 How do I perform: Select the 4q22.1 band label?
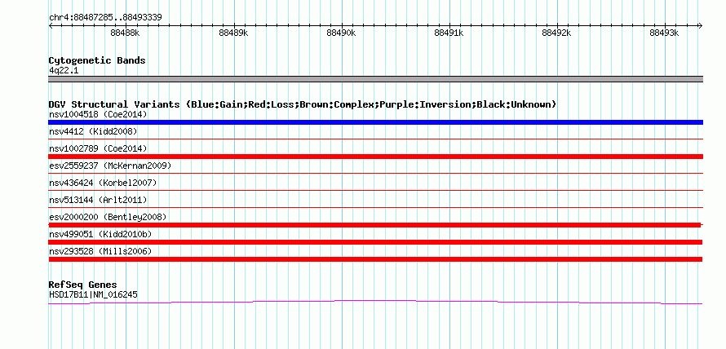pos(64,70)
